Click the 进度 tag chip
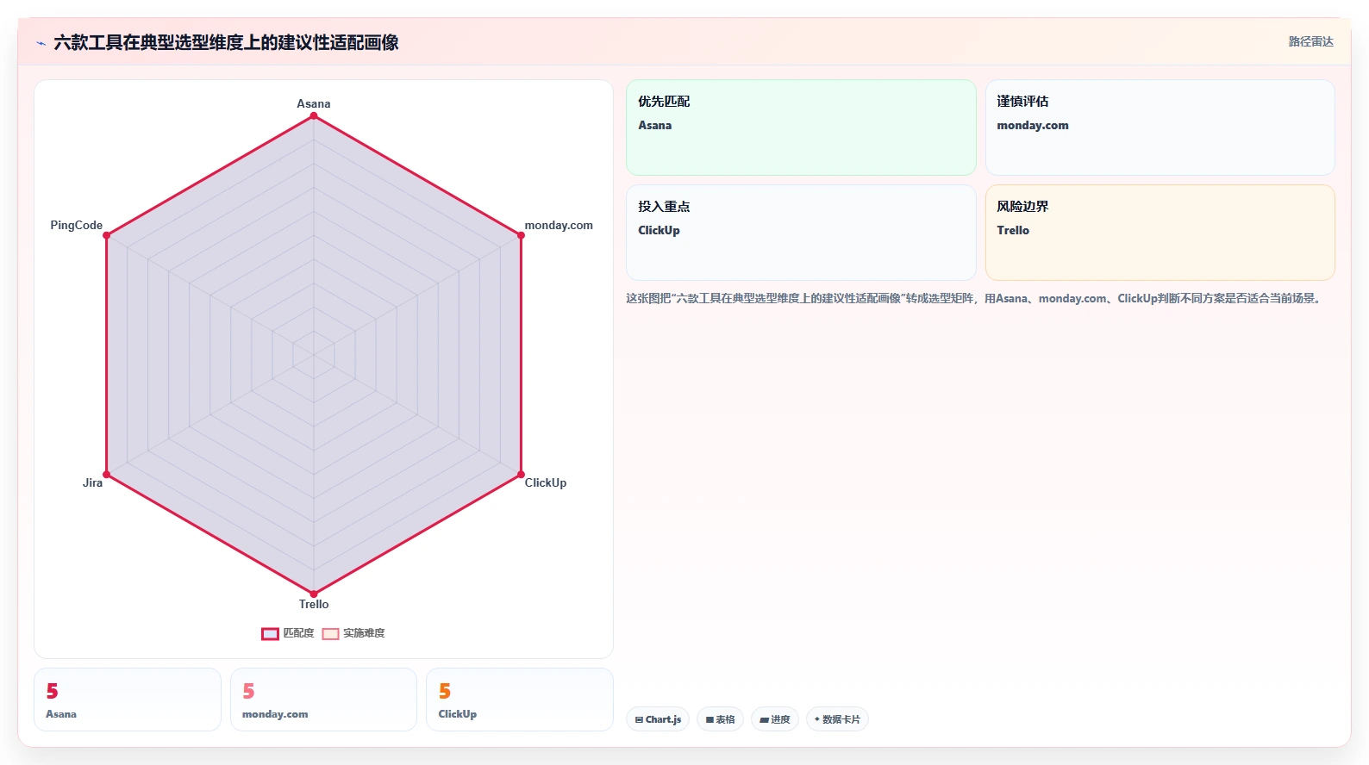Viewport: 1369px width, 765px height. [x=775, y=719]
